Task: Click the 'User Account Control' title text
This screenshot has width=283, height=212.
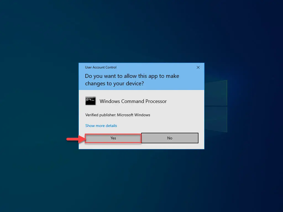Action: [101, 67]
